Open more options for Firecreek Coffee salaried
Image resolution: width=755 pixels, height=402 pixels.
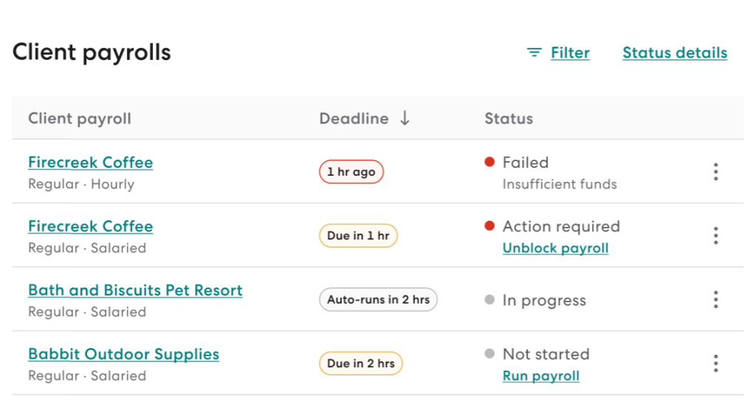(x=715, y=236)
